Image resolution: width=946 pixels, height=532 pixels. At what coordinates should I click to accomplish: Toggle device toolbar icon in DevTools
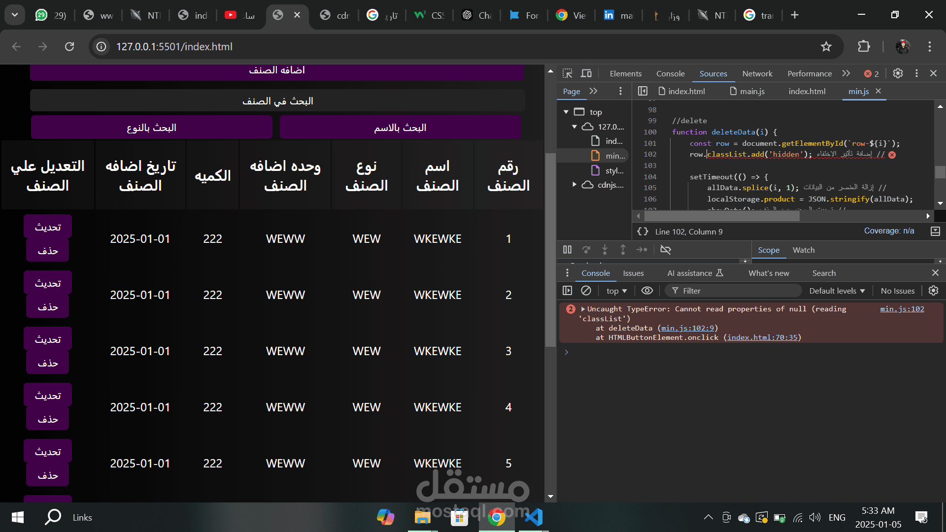[x=586, y=73]
